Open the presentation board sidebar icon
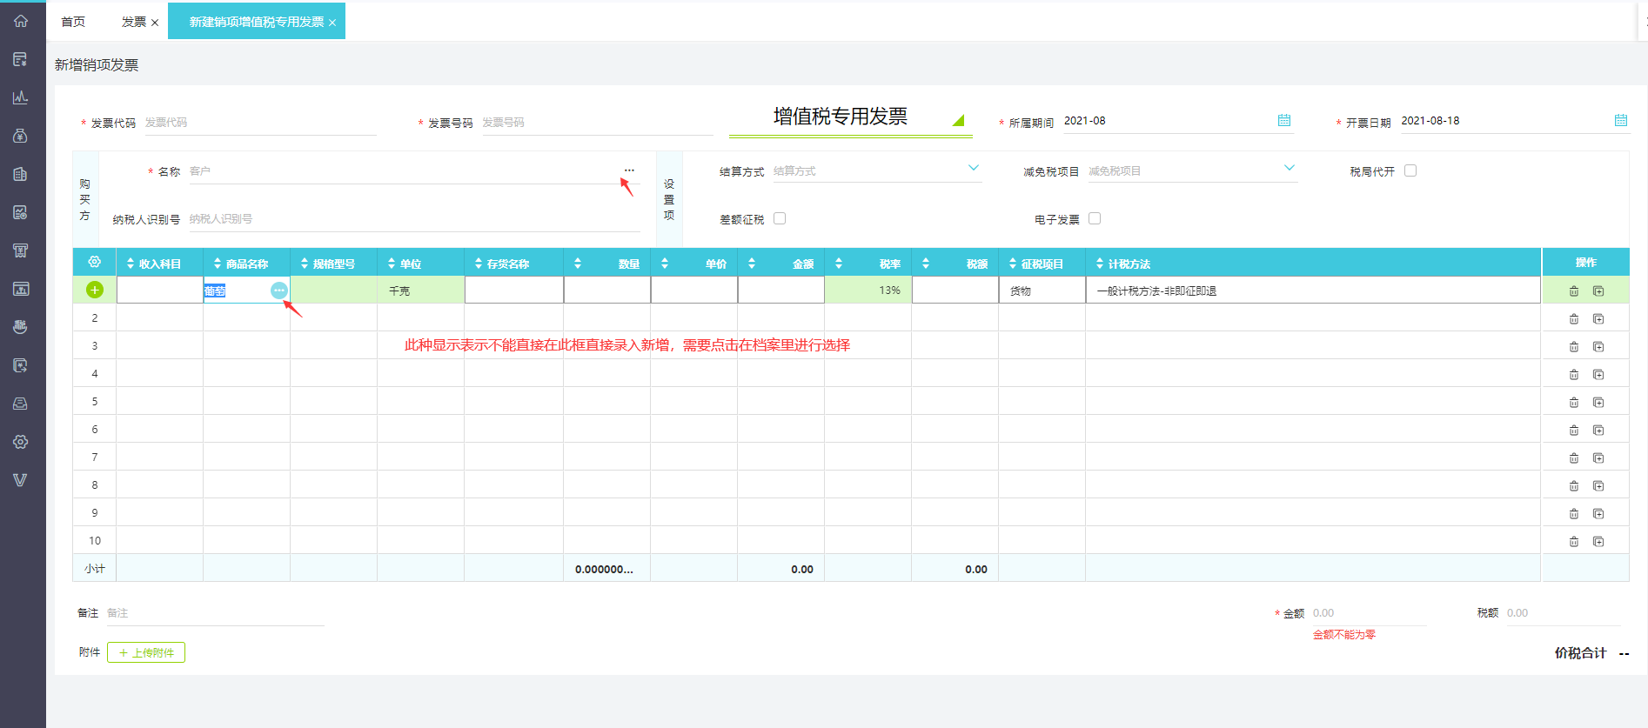This screenshot has width=1648, height=728. coord(21,289)
